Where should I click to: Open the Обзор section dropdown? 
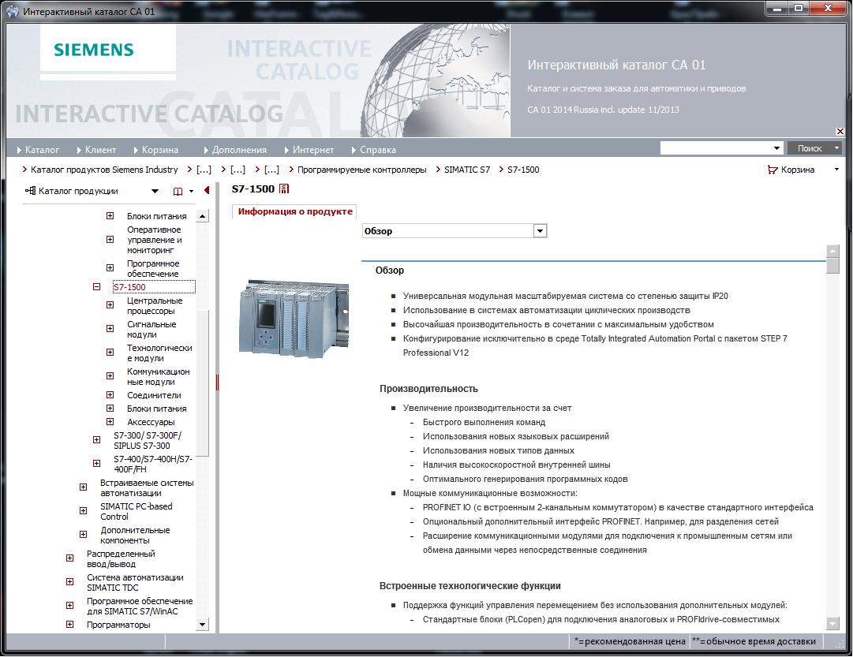540,231
